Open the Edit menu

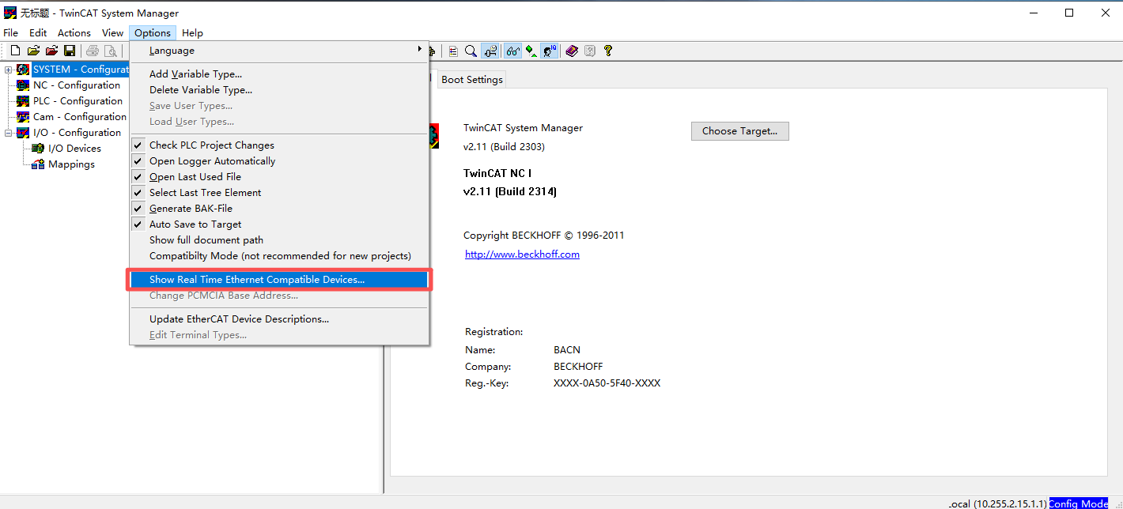pos(38,33)
